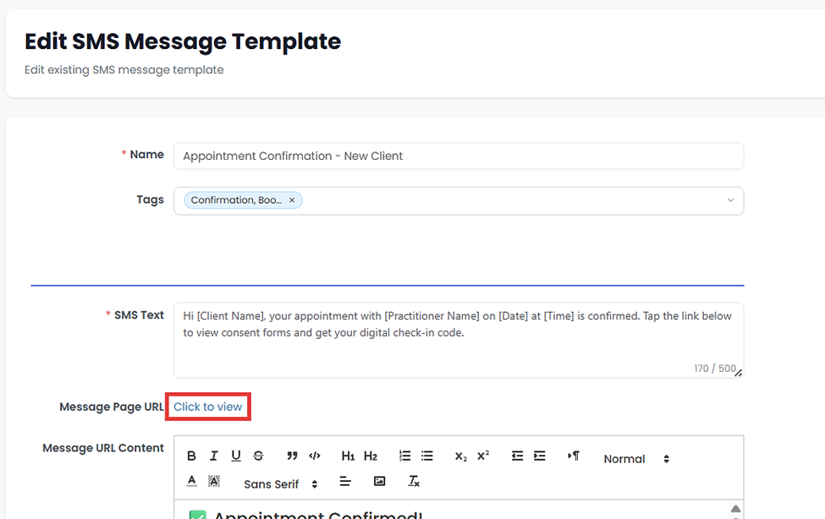Clear text formatting
The width and height of the screenshot is (825, 519).
click(414, 482)
